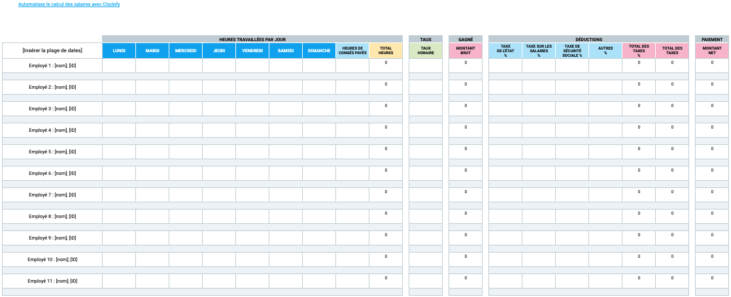Select the 'Autres %' header cell

click(x=605, y=51)
